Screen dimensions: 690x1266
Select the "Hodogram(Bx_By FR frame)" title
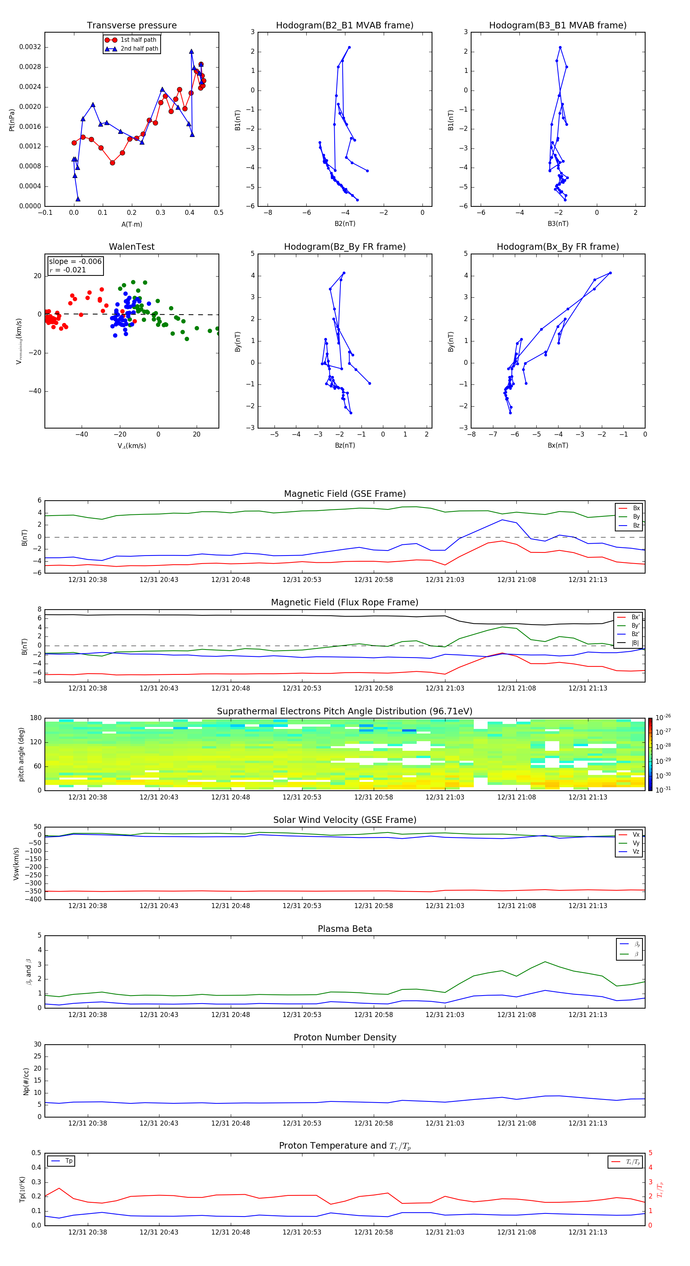pos(558,247)
